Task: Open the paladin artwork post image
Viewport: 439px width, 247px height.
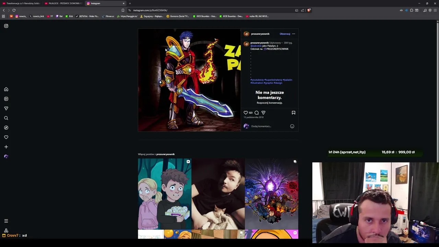Action: pyautogui.click(x=189, y=80)
